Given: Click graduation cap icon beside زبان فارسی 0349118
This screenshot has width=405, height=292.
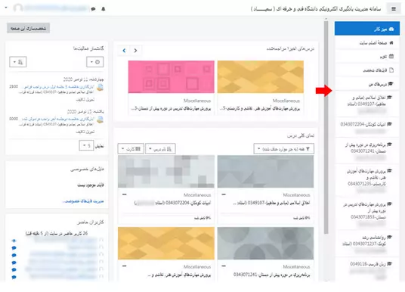Looking at the screenshot, I should tap(389, 264).
